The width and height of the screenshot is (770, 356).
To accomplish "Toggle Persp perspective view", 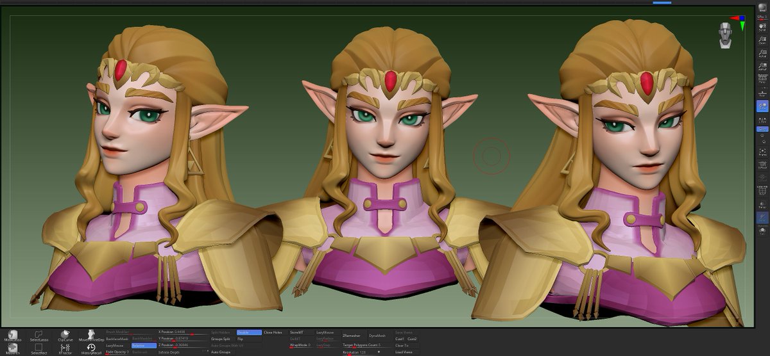I will pyautogui.click(x=762, y=79).
